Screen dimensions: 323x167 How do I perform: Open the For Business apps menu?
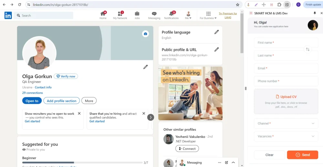(208, 15)
